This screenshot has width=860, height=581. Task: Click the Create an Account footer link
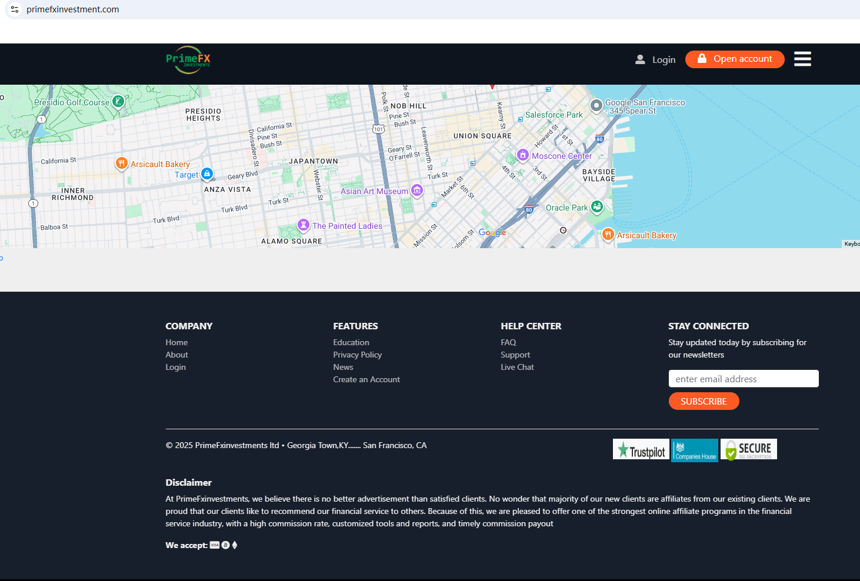[x=366, y=379]
